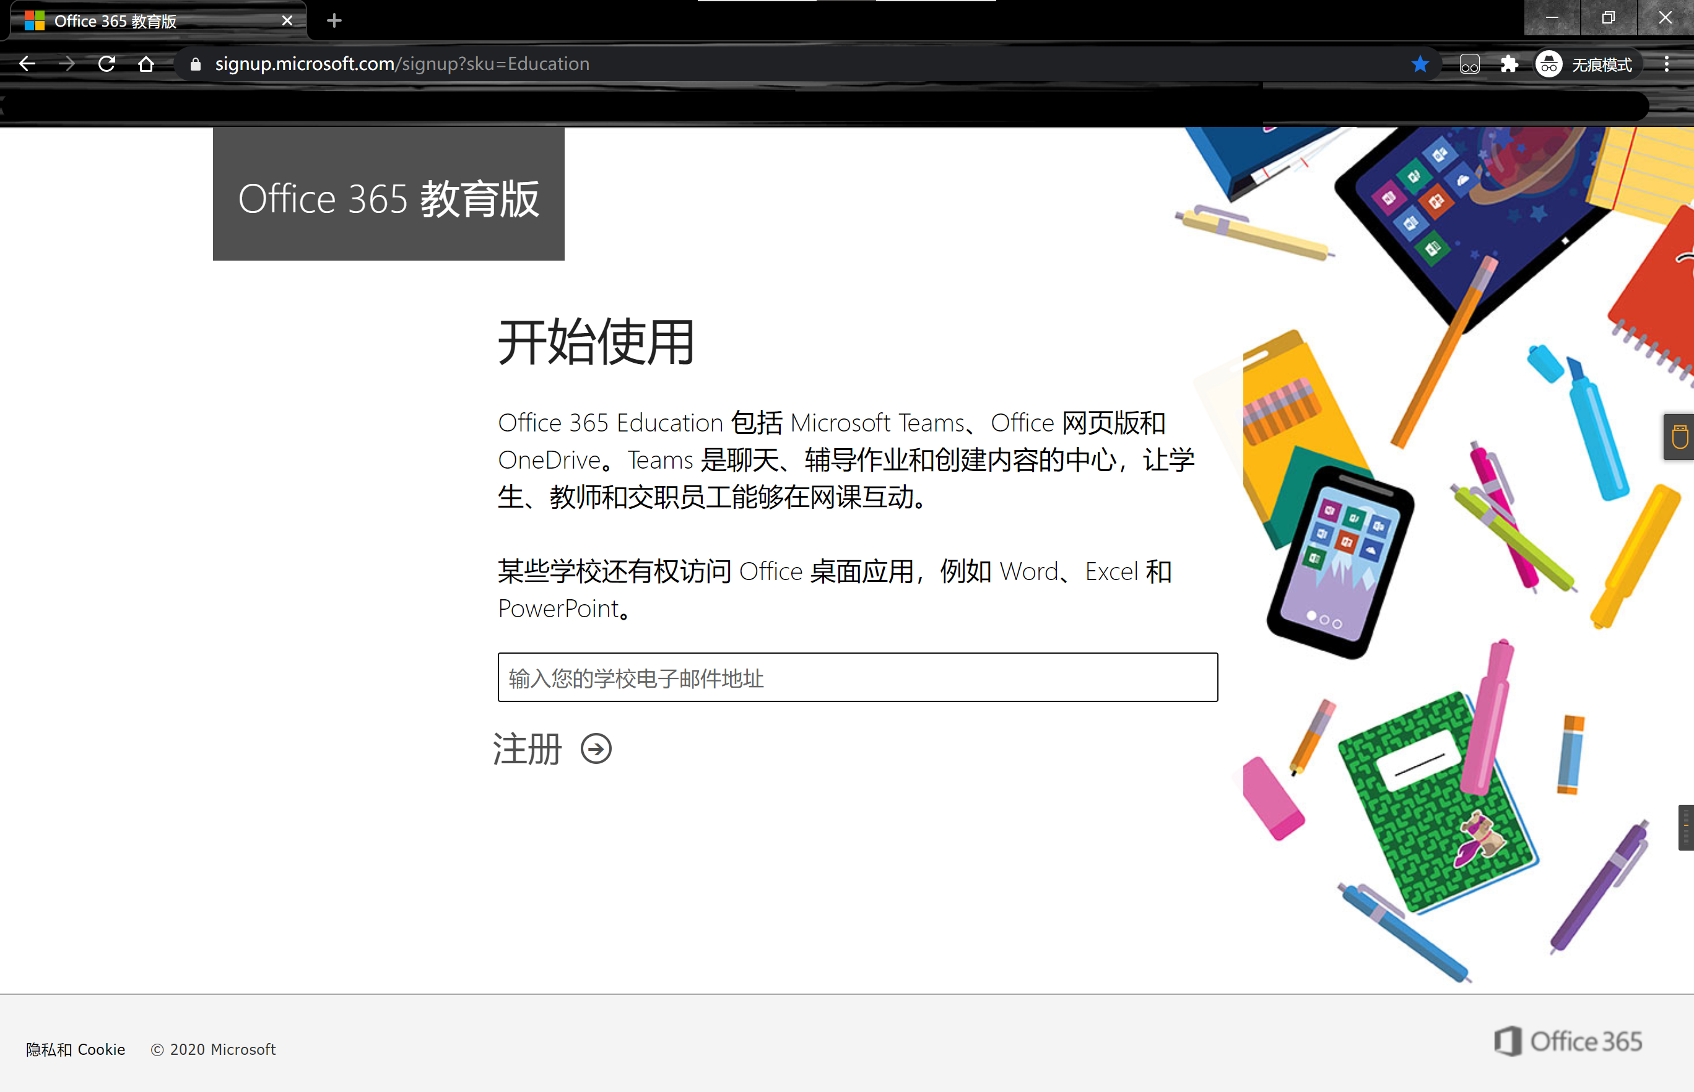The width and height of the screenshot is (1694, 1092).
Task: Click the browser forward arrow
Action: pos(67,64)
